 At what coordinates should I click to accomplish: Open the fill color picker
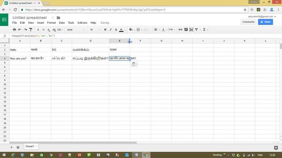(131, 29)
